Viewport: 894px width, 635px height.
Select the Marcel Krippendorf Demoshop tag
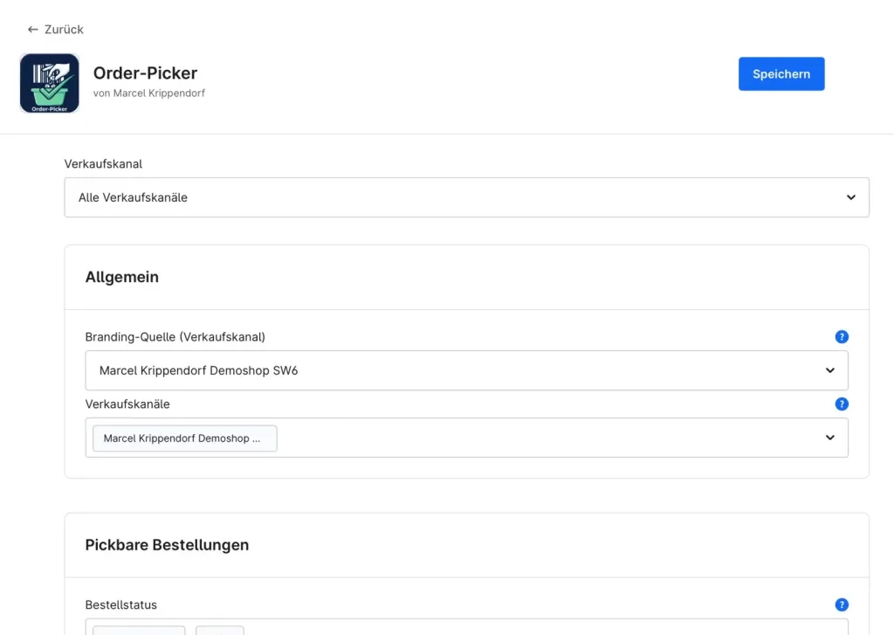[x=185, y=438]
